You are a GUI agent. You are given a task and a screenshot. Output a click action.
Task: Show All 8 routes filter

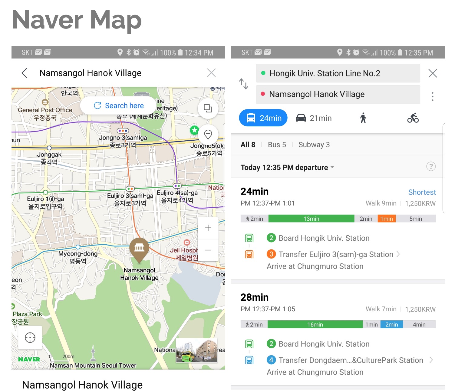(x=248, y=145)
